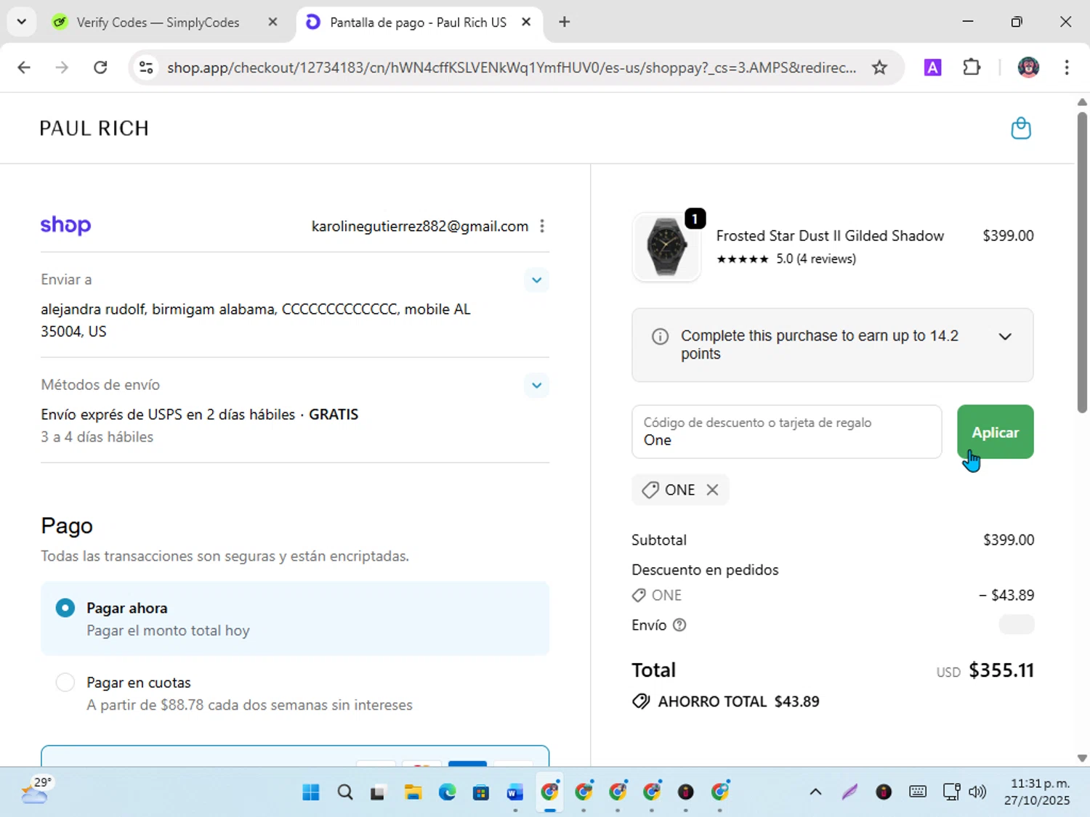Open a new browser tab
1090x817 pixels.
(565, 22)
